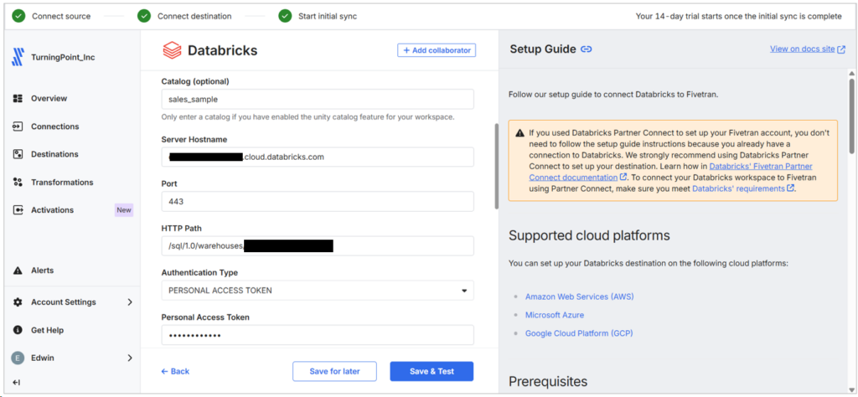Viewport: 858px width, 397px height.
Task: Expand Account Settings chevron
Action: pyautogui.click(x=130, y=302)
